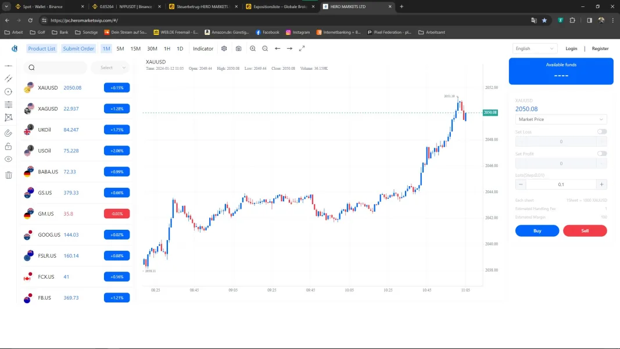Open chart settings gear icon
Image resolution: width=620 pixels, height=349 pixels.
point(224,49)
